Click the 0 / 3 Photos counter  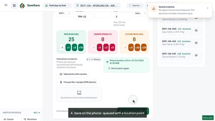pyautogui.click(x=94, y=59)
